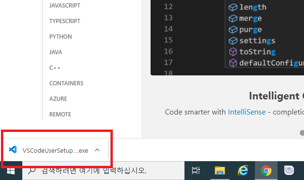Select the toString method cube icon
Image resolution: width=304 pixels, height=180 pixels.
tap(233, 52)
